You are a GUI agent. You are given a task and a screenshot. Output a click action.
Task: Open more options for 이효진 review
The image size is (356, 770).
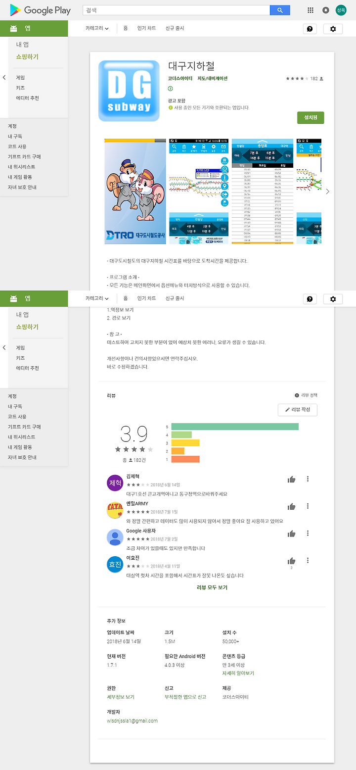(308, 561)
